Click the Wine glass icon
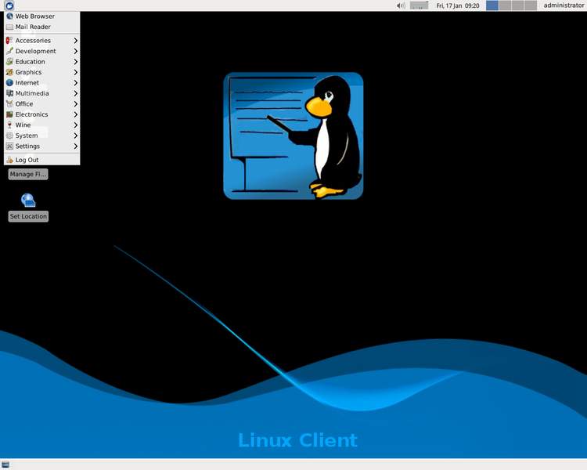 9,125
